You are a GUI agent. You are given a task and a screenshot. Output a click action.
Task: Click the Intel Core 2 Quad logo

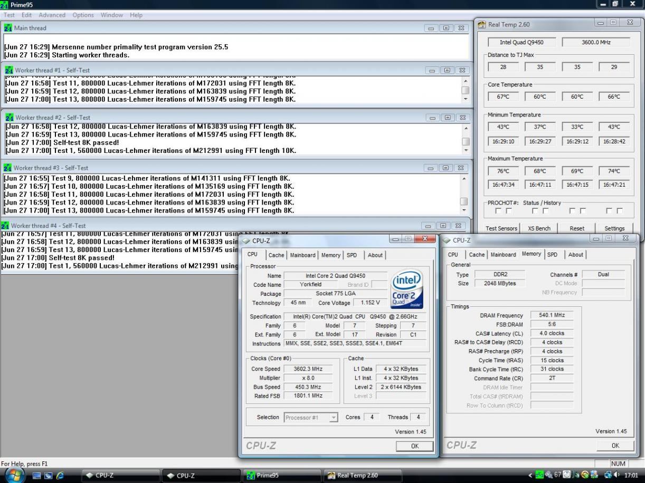[x=407, y=289]
